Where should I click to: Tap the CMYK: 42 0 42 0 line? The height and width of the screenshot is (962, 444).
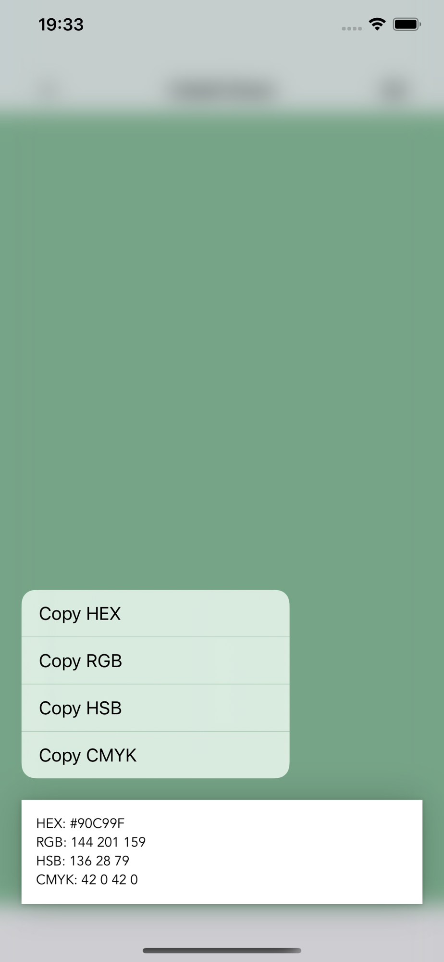(87, 879)
